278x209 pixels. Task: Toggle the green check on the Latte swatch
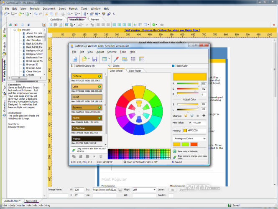[x=99, y=87]
